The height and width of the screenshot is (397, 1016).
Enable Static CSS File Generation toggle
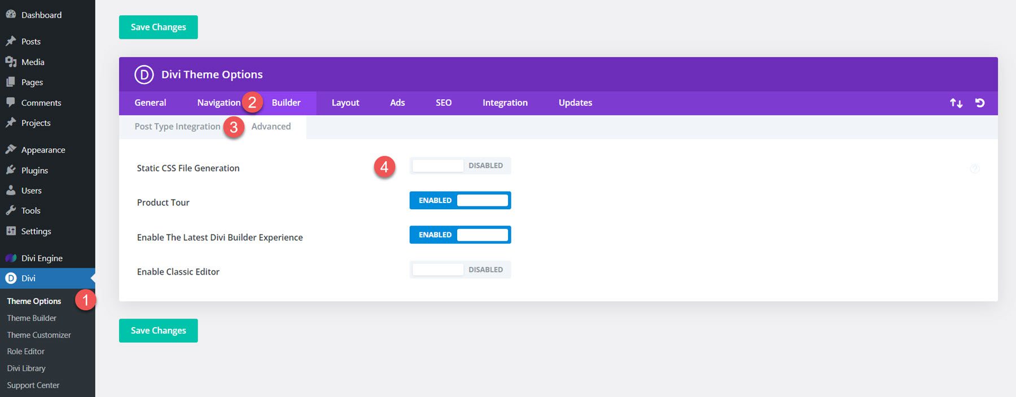(x=460, y=166)
